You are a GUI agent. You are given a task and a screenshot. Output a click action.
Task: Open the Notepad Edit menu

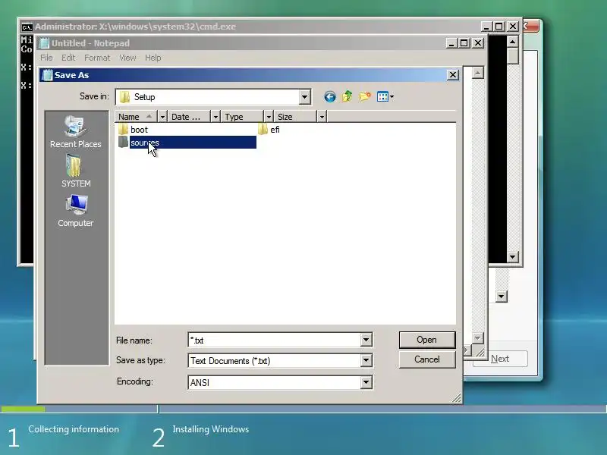(68, 58)
